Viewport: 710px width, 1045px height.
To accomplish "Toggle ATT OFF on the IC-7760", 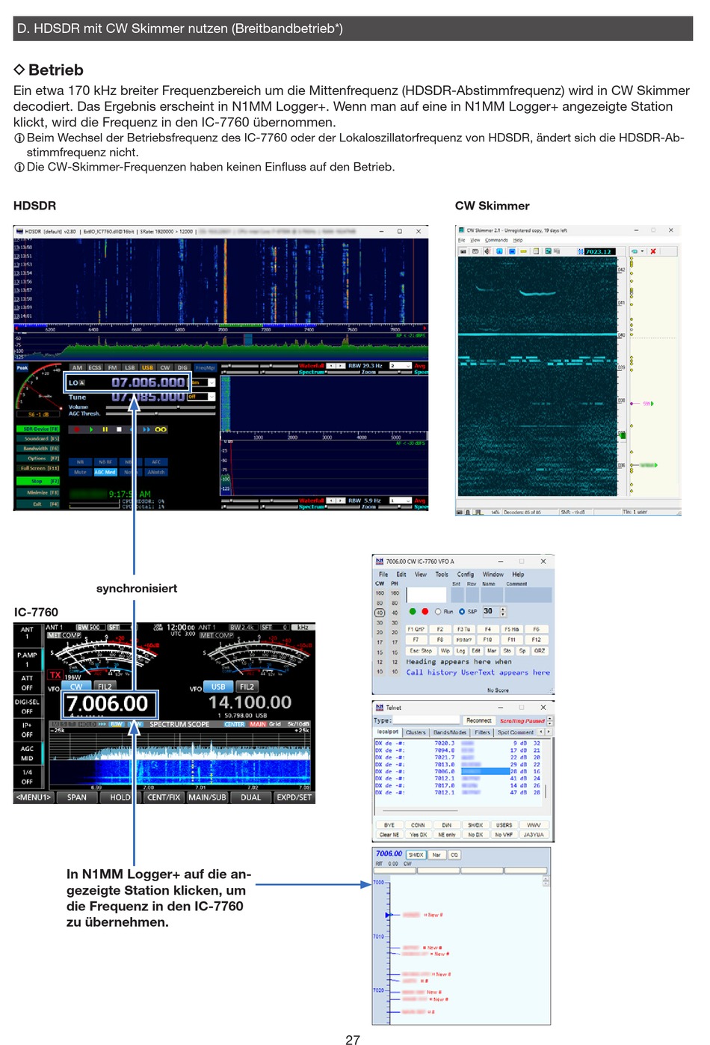I will tap(27, 682).
